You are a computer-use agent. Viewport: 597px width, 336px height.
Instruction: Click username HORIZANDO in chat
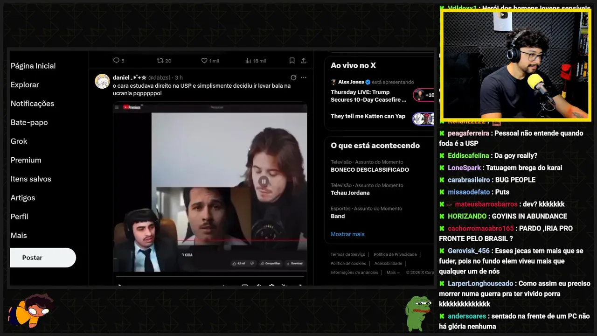[467, 216]
